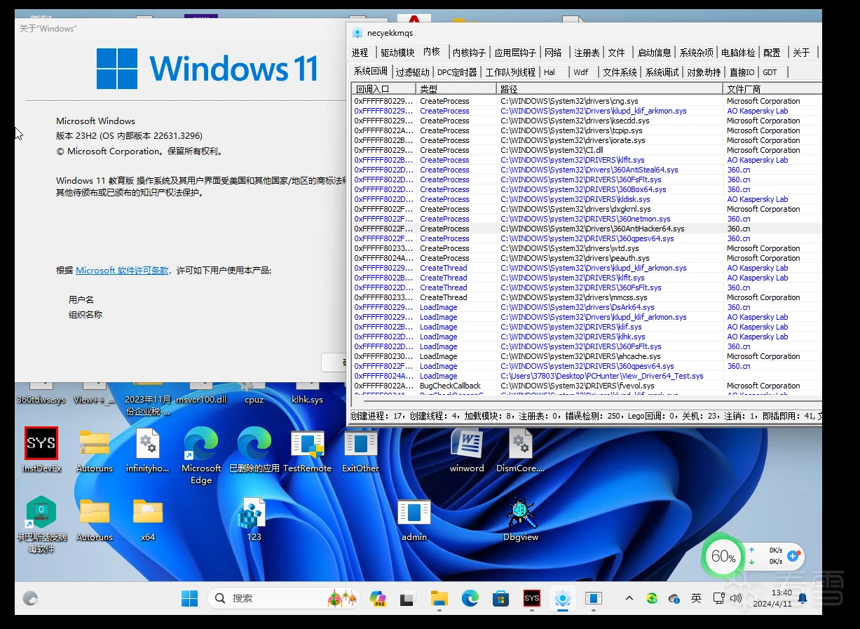Switch to the necyekkmqs app taskbar icon
Image resolution: width=860 pixels, height=629 pixels.
[x=562, y=598]
